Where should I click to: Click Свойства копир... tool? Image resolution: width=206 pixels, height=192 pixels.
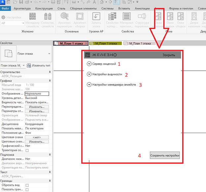tap(112, 20)
